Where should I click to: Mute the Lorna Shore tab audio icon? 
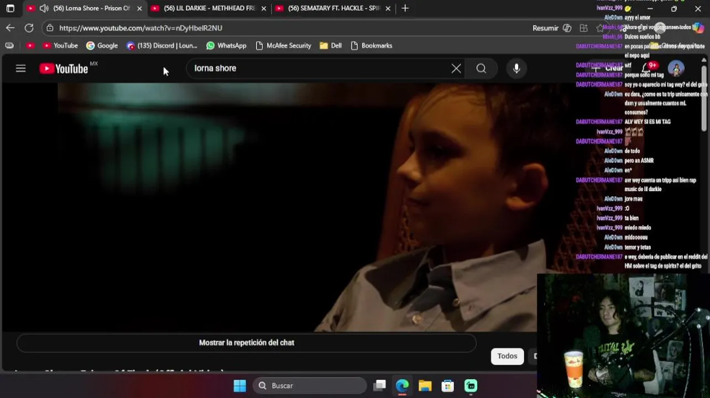click(44, 8)
